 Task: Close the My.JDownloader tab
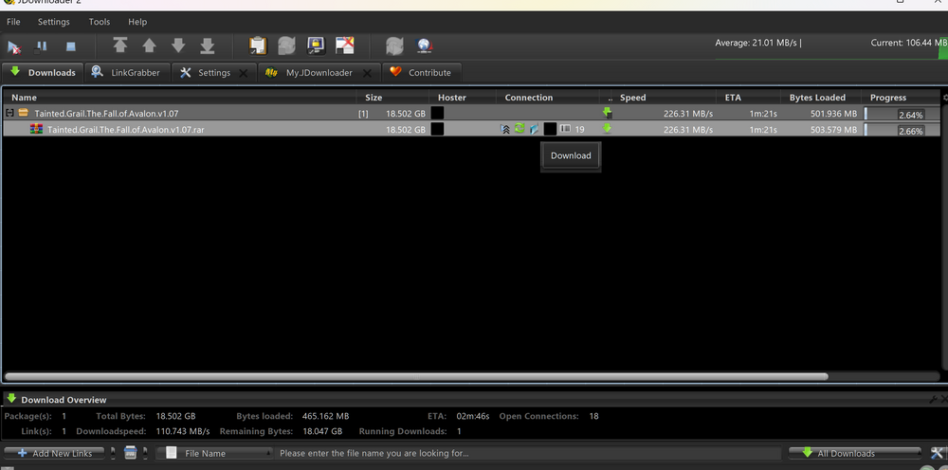point(366,73)
